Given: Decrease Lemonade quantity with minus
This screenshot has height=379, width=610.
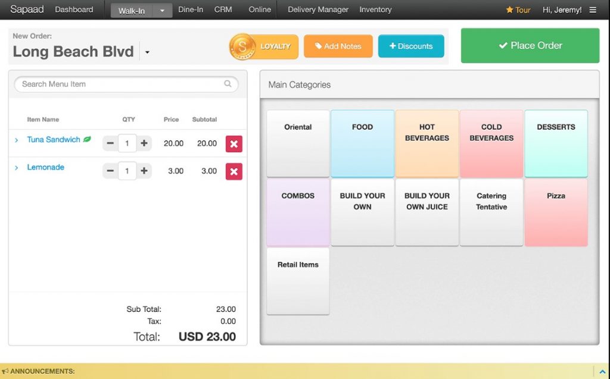Looking at the screenshot, I should click(110, 171).
